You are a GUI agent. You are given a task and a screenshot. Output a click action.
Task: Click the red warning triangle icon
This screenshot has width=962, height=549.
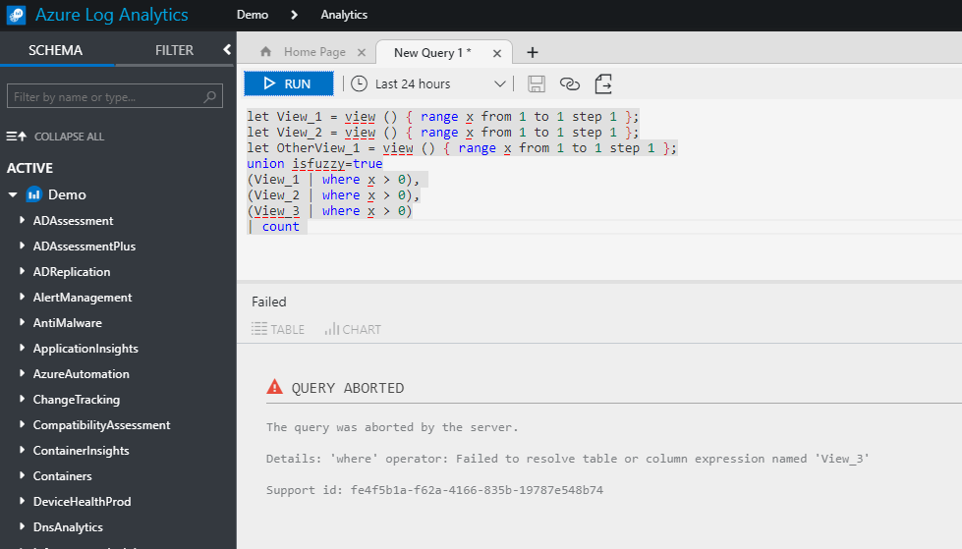tap(275, 386)
